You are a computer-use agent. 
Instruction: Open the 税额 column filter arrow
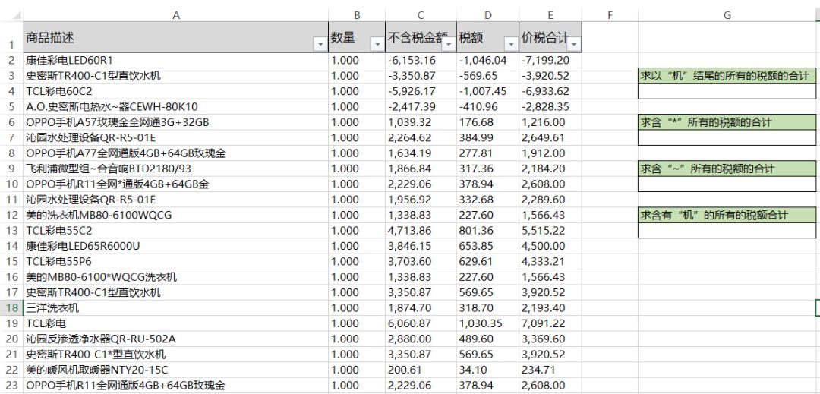[x=511, y=46]
